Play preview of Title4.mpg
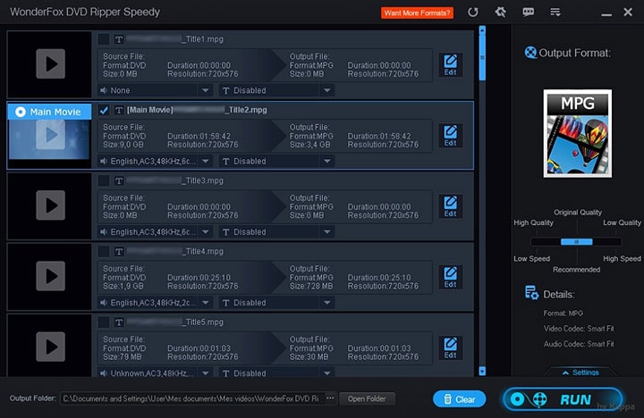 click(x=50, y=276)
